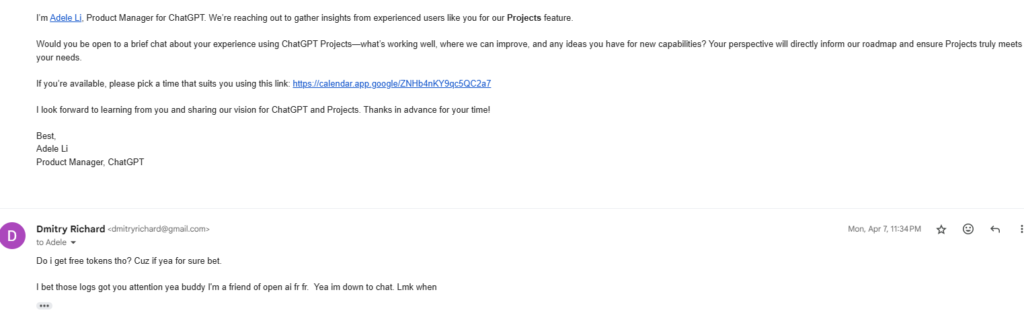Expand the 'to Adele' recipient details arrow

[x=73, y=243]
